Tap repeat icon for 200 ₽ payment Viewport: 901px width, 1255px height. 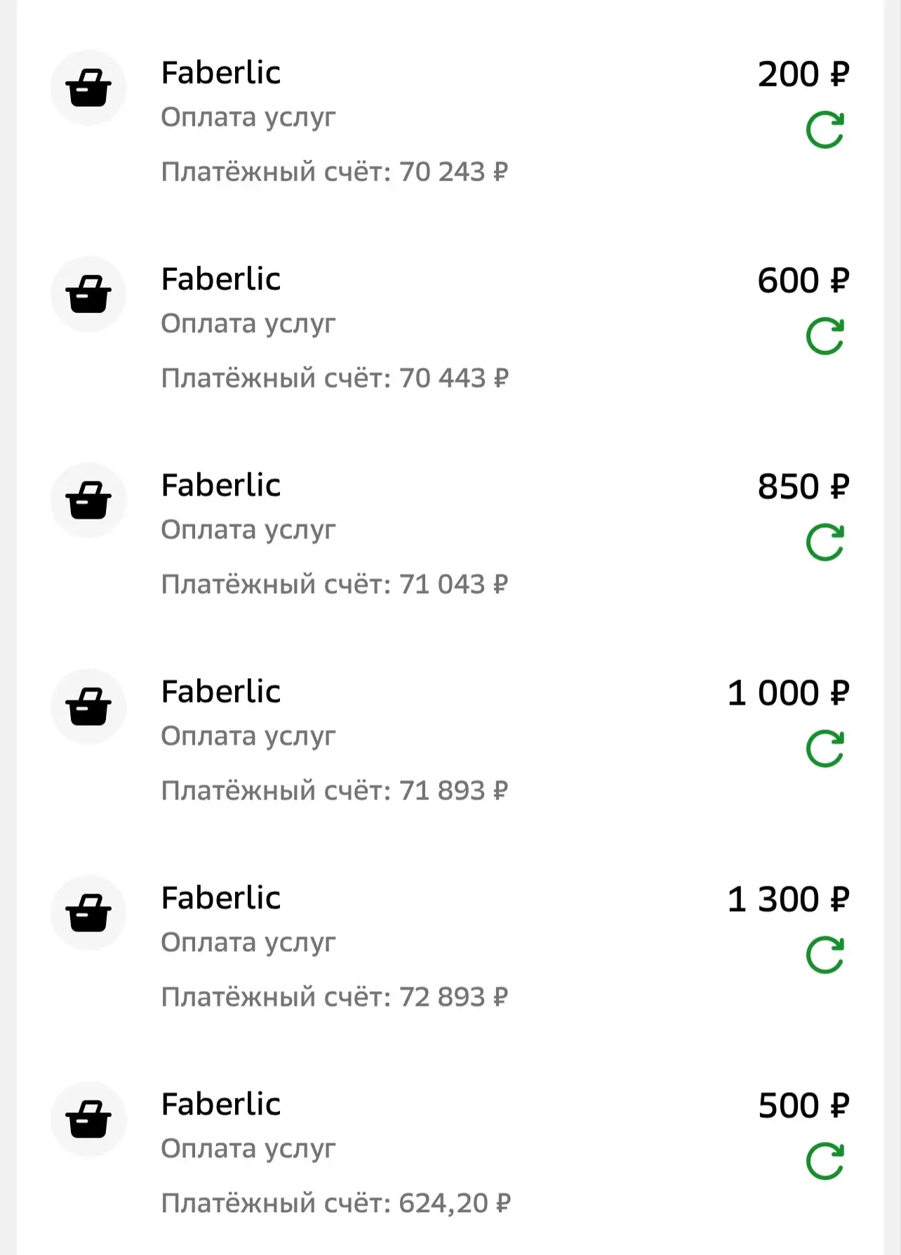point(825,130)
